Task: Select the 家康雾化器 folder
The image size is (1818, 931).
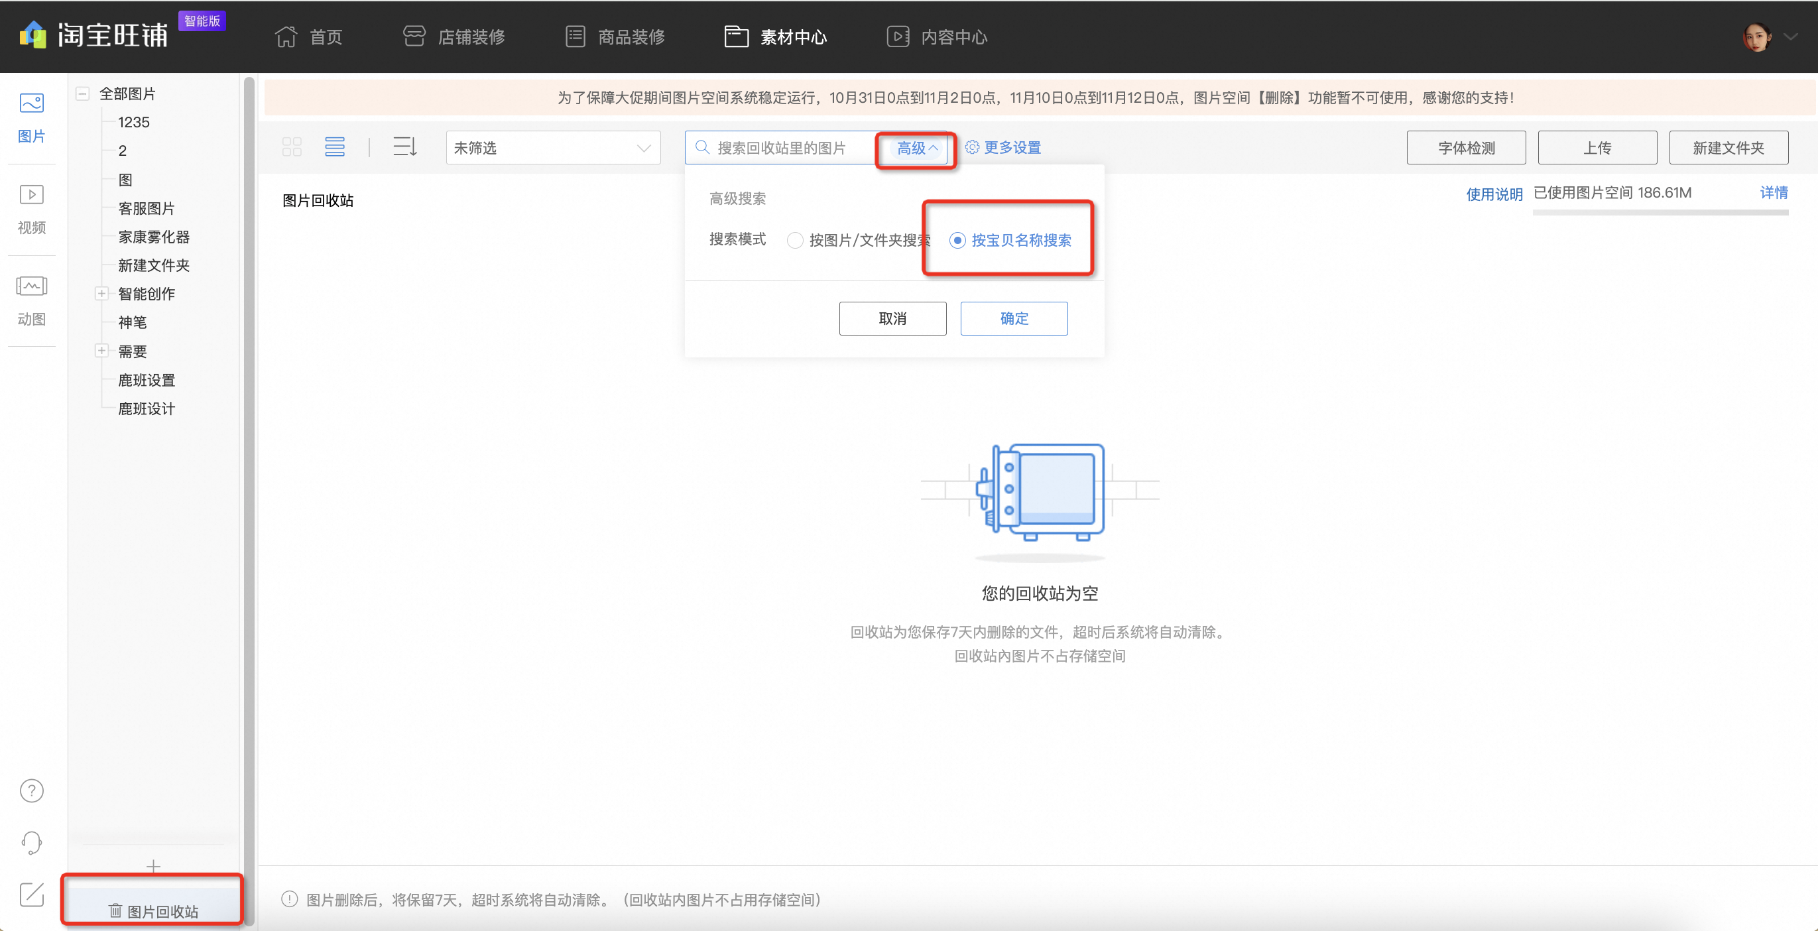Action: (154, 237)
